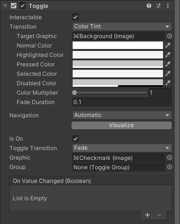
Task: Click the Transition label
Action: point(23,27)
